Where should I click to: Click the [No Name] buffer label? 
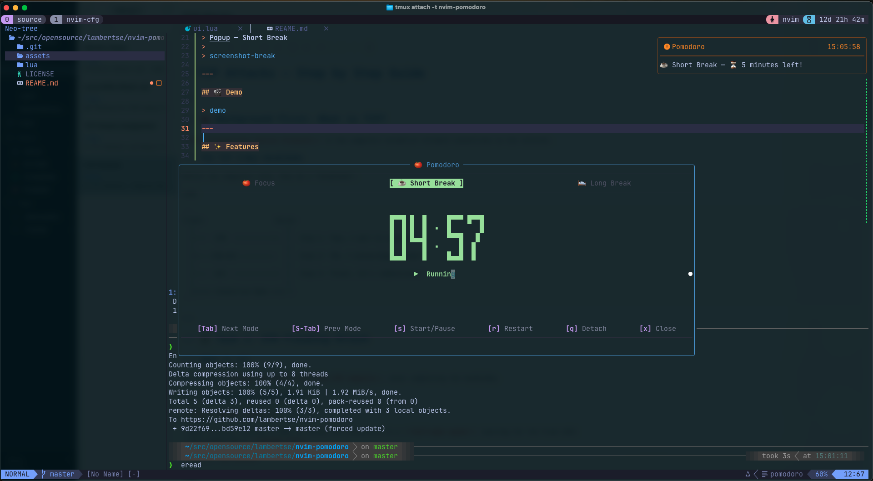[x=105, y=474]
